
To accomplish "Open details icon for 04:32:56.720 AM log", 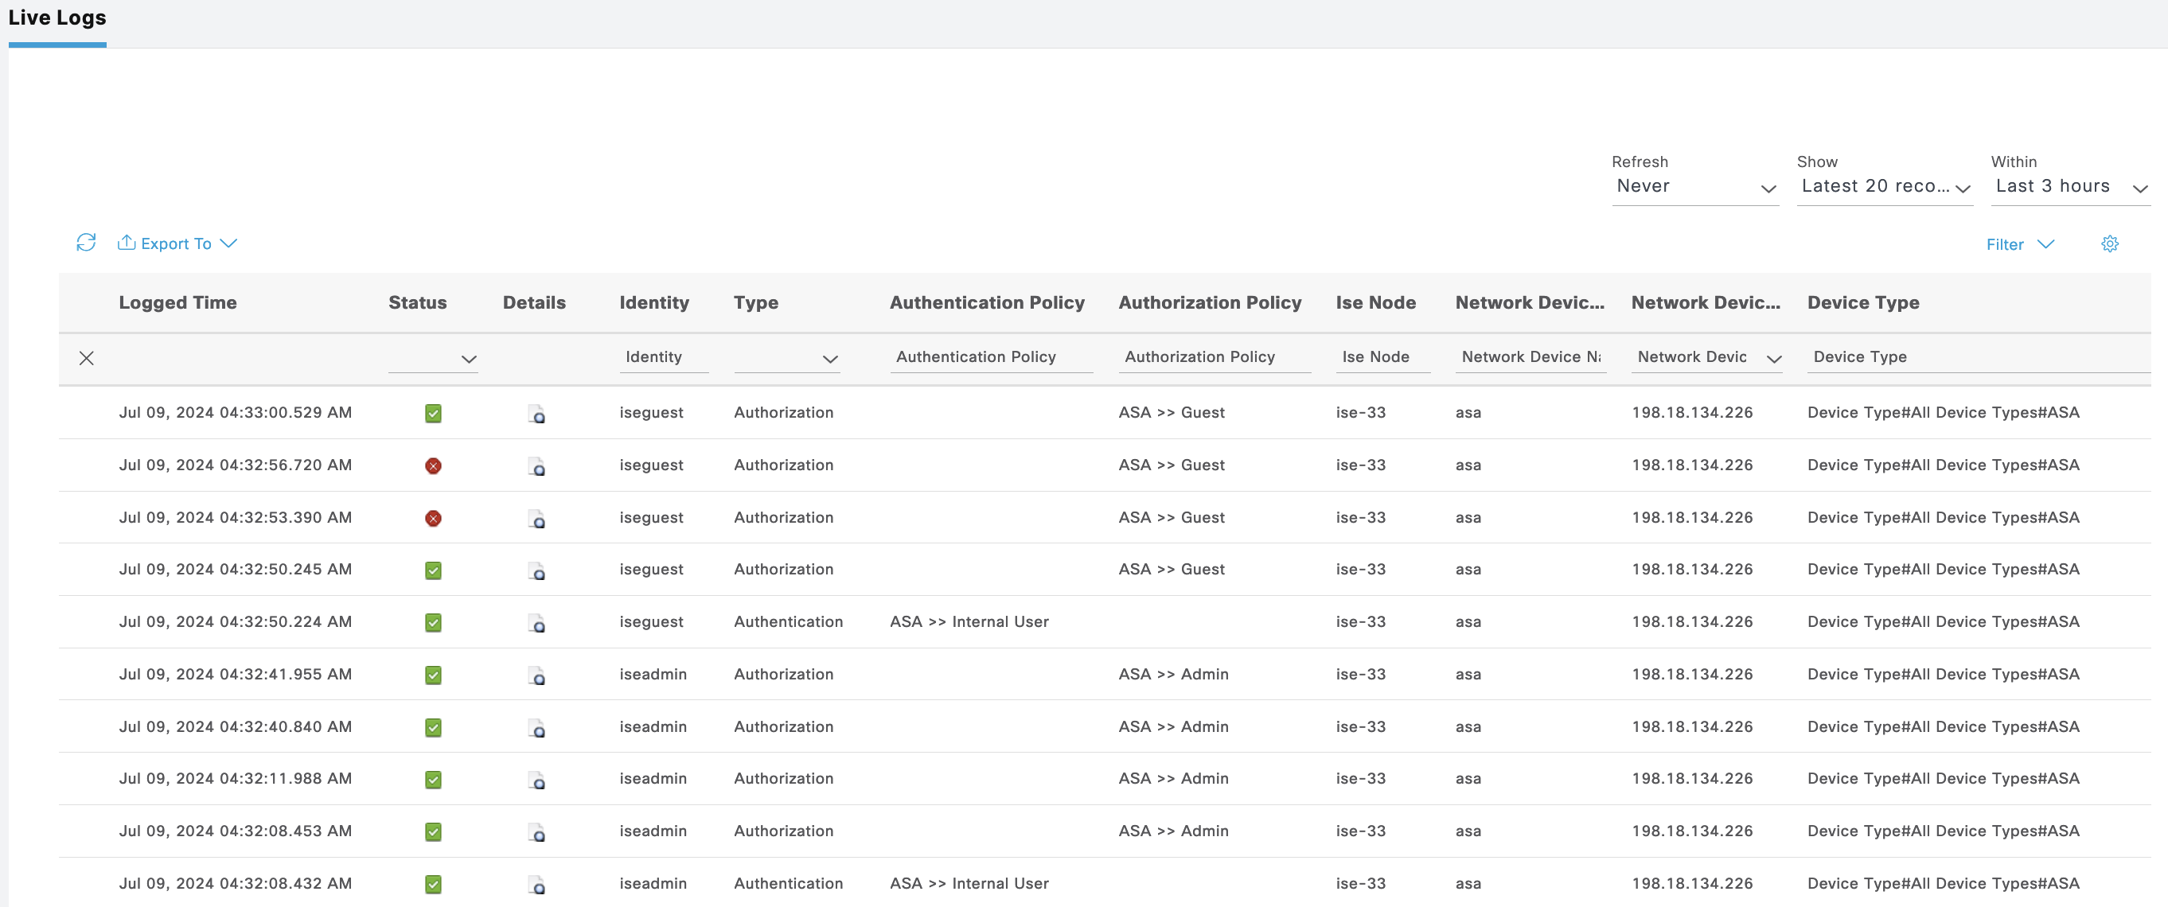I will (536, 466).
